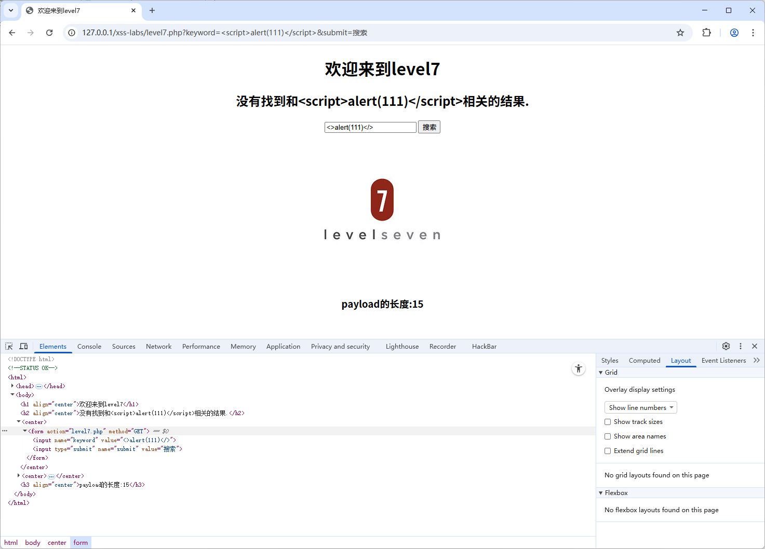Select the h3 payload line in DOM tree

point(83,485)
